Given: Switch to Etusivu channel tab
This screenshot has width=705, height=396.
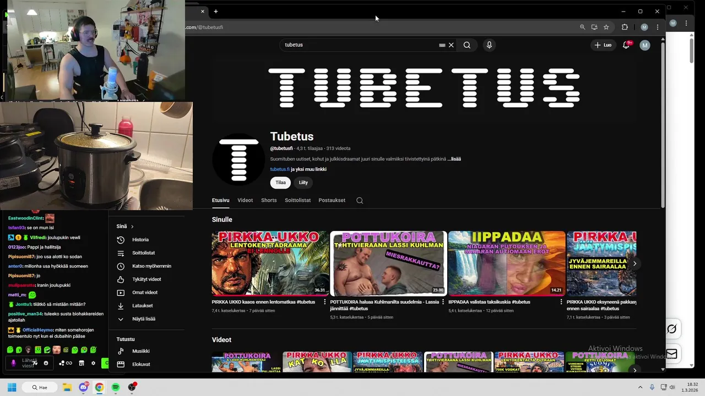Looking at the screenshot, I should (220, 200).
